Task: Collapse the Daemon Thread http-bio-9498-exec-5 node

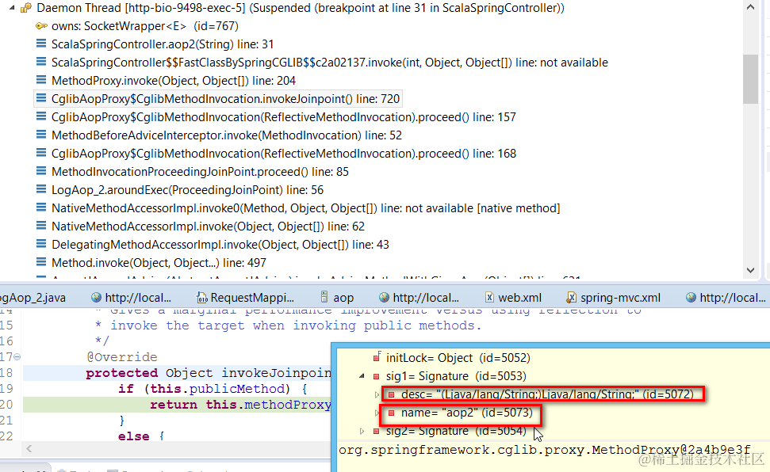Action: click(x=12, y=8)
